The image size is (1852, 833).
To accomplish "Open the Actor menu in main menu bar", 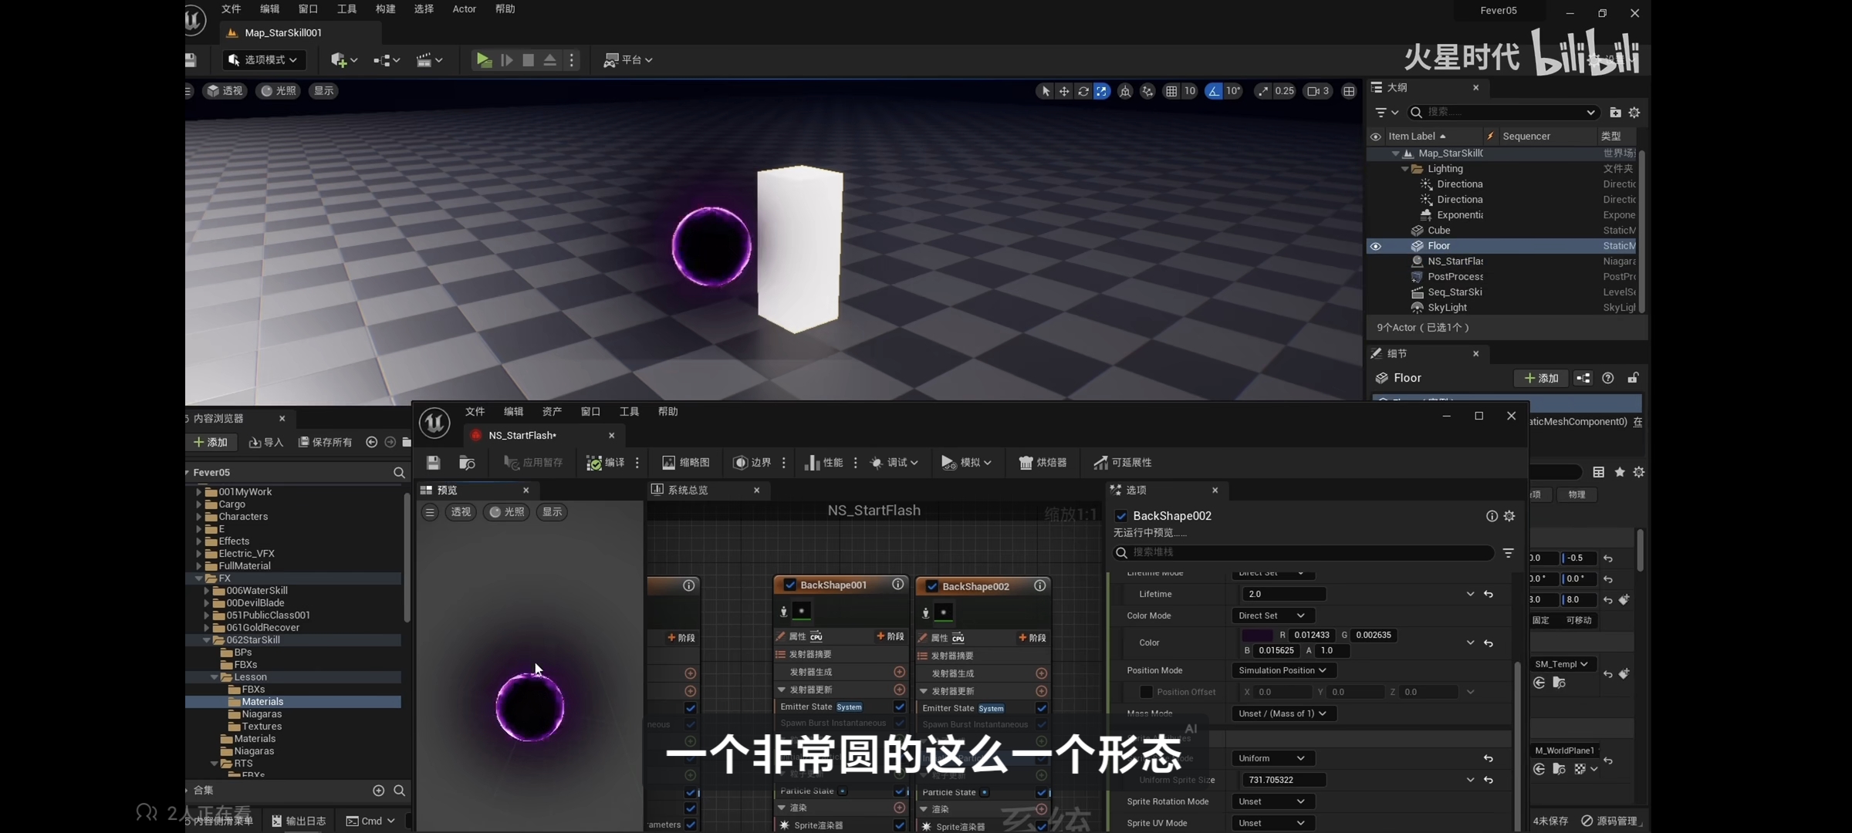I will (x=464, y=9).
